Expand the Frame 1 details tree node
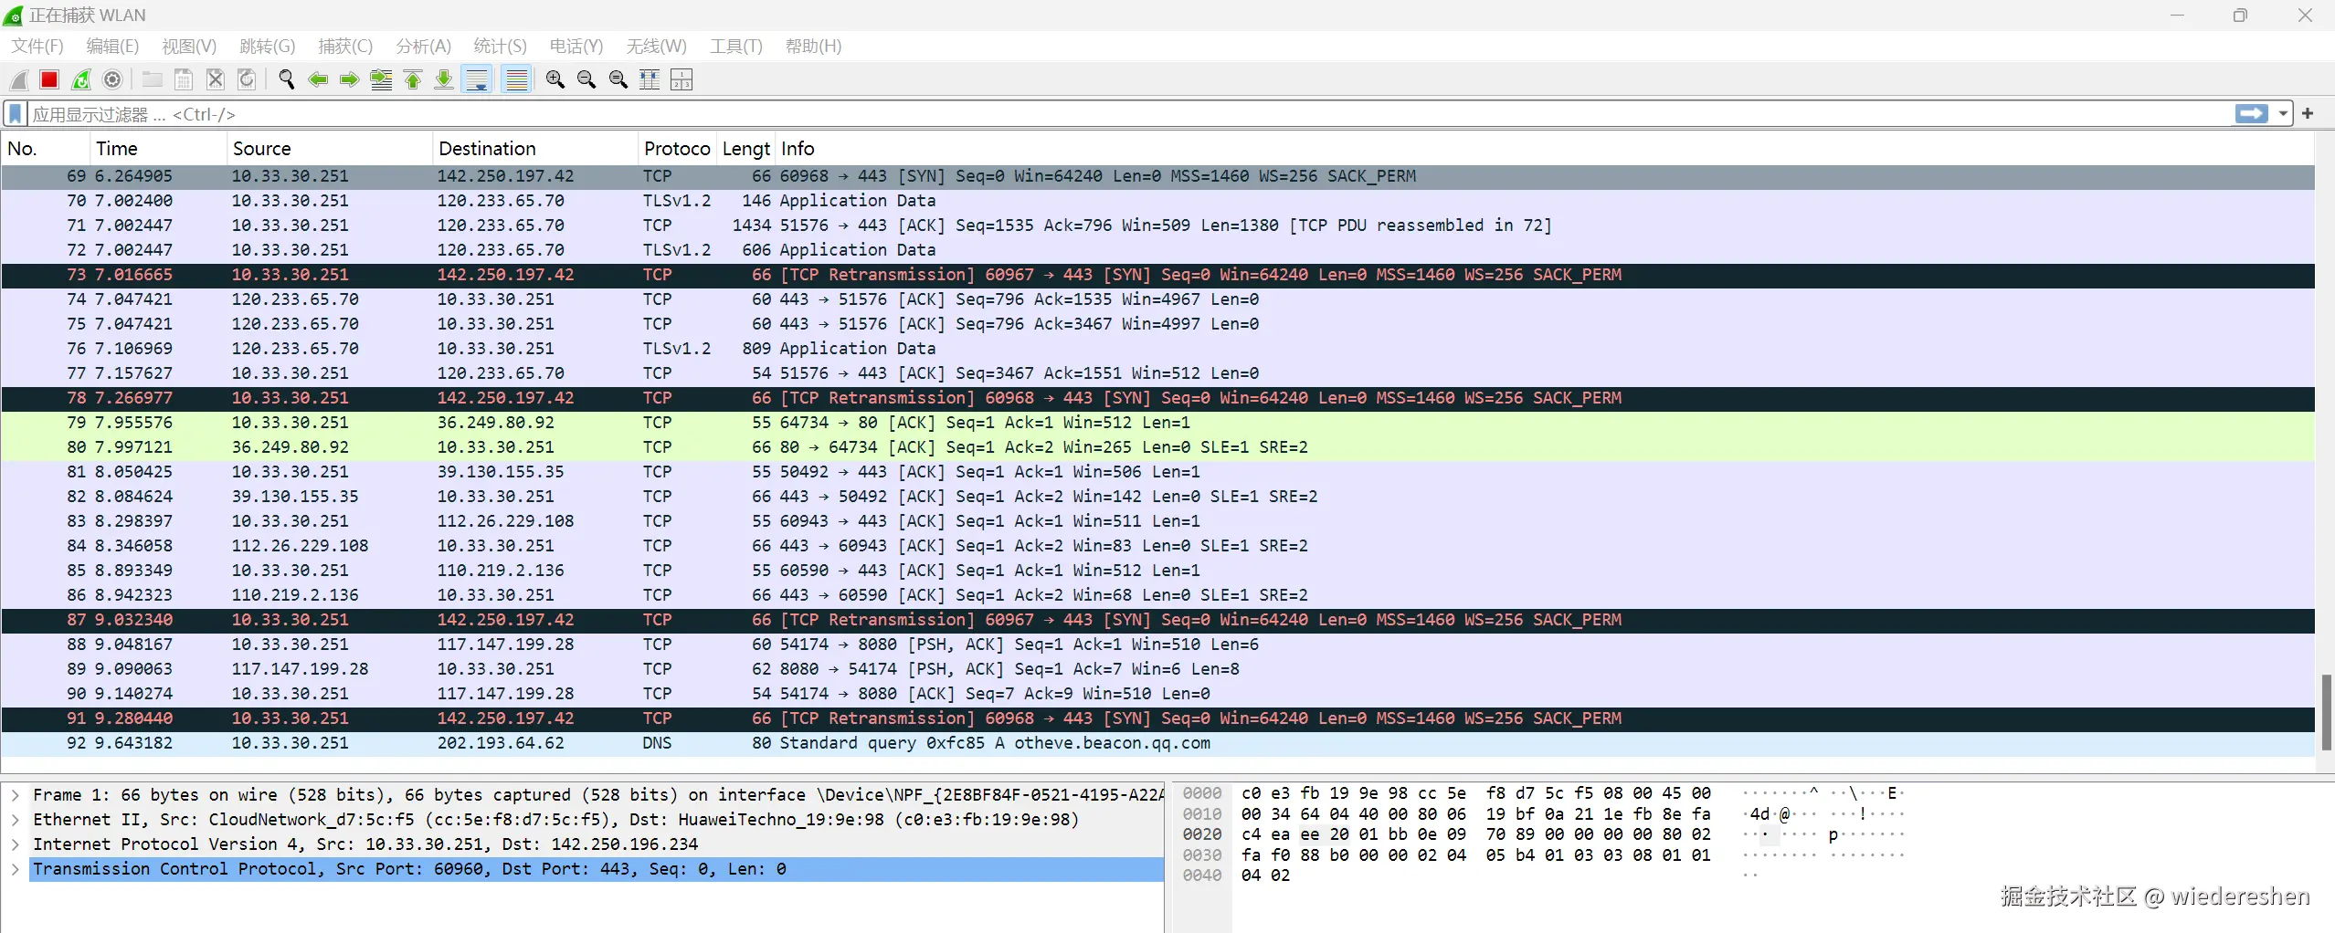The height and width of the screenshot is (933, 2335). coord(16,795)
